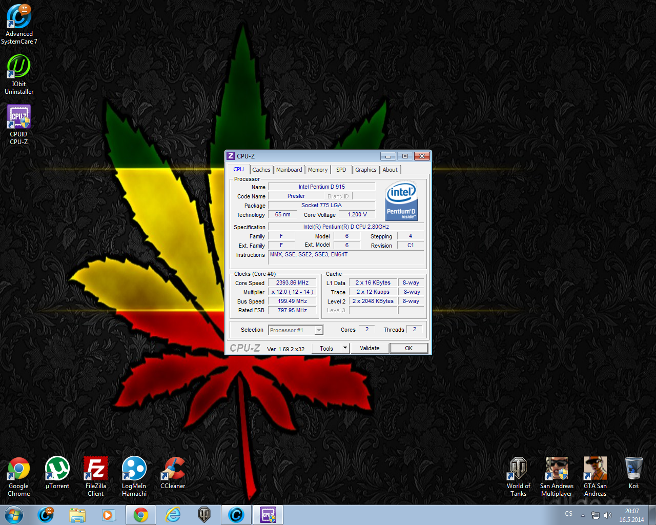656x525 pixels.
Task: Click the OK button
Action: coord(408,348)
